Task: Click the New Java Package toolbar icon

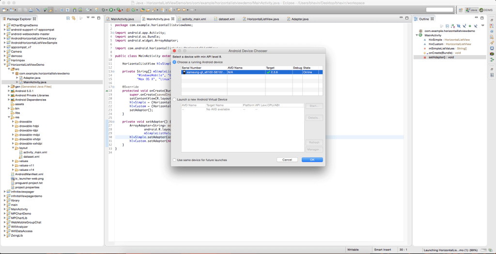Action: click(127, 10)
